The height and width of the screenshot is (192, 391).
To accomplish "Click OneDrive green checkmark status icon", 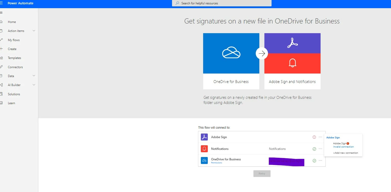I will [314, 161].
